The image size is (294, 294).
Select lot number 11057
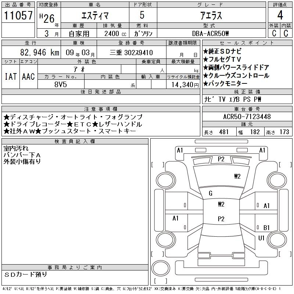(x=18, y=15)
